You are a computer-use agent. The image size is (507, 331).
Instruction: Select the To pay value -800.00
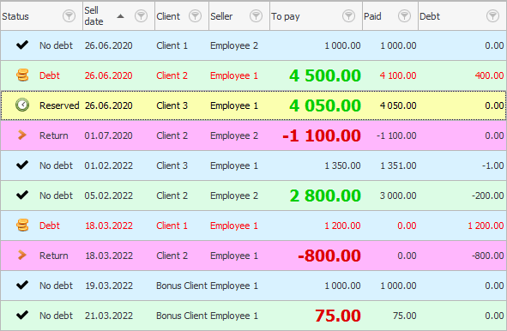[329, 256]
